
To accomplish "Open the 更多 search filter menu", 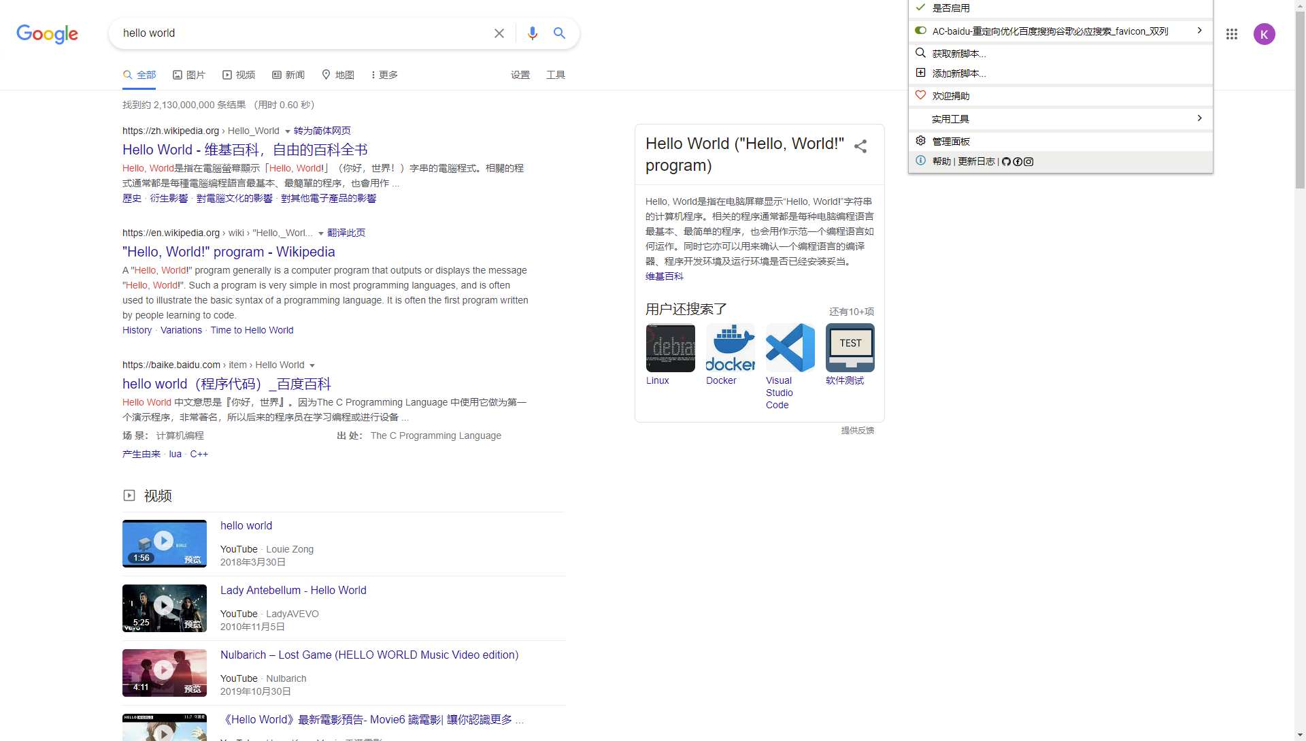I will (385, 75).
